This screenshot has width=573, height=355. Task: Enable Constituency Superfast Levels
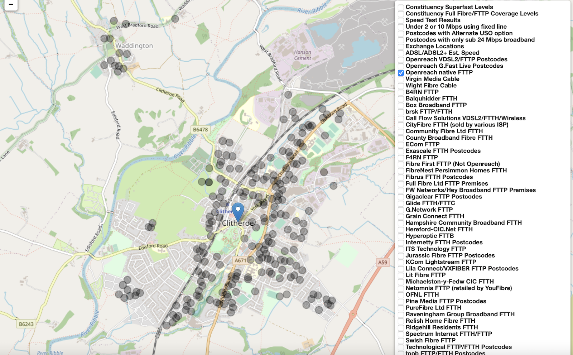point(401,7)
